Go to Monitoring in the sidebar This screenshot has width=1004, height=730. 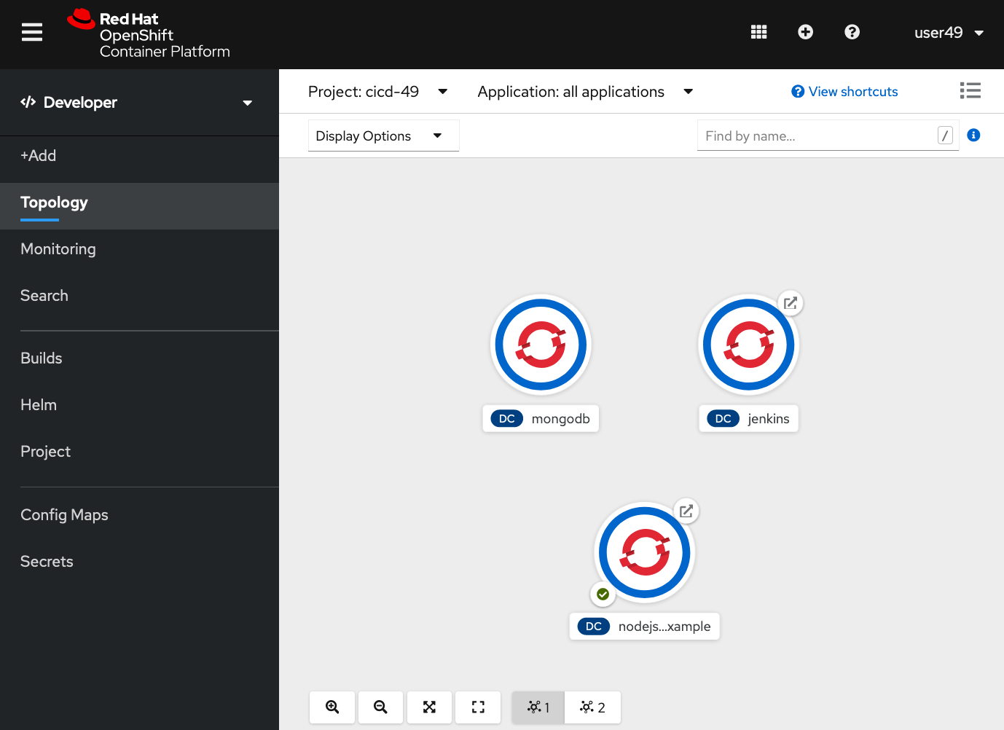[x=139, y=249]
